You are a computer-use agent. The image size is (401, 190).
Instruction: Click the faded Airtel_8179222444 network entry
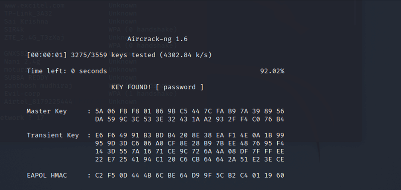(38, 102)
